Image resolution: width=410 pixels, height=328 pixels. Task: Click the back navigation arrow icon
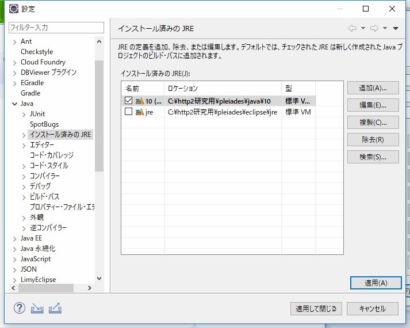point(352,28)
